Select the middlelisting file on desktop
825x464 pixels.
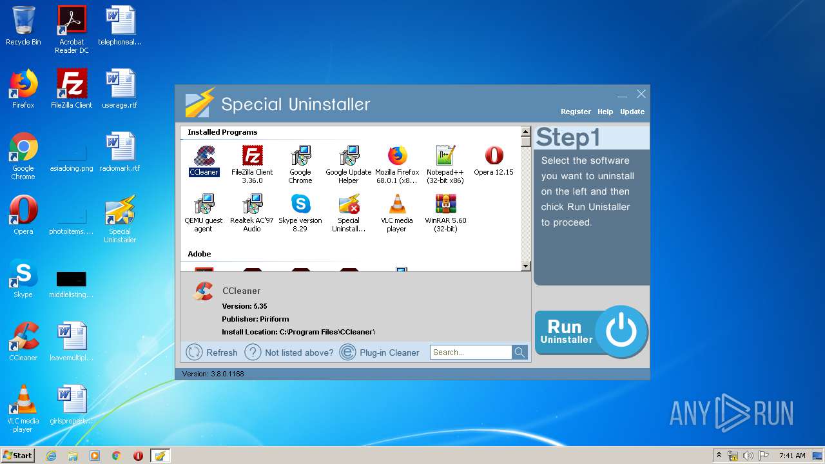pos(72,284)
